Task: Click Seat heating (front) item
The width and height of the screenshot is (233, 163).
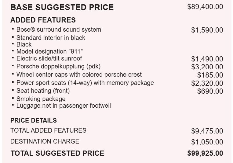Action: [43, 91]
